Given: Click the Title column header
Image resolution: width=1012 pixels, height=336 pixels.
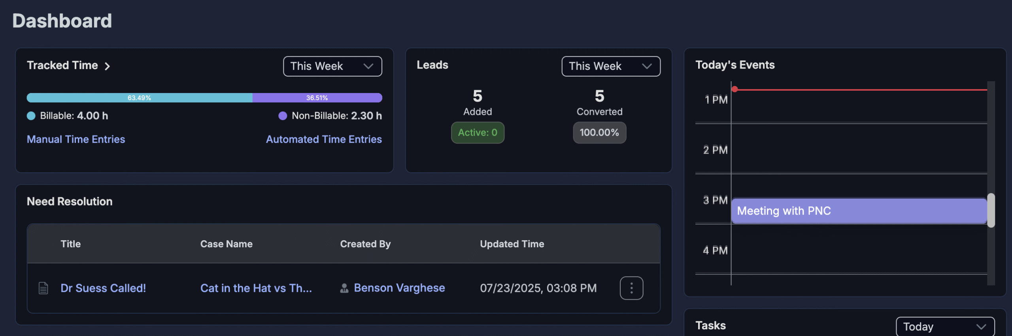Looking at the screenshot, I should [71, 244].
